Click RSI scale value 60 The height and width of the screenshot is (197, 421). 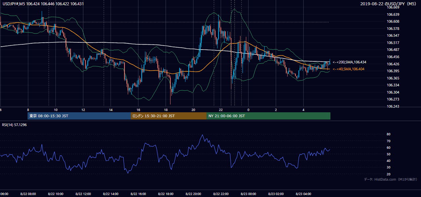388,147
